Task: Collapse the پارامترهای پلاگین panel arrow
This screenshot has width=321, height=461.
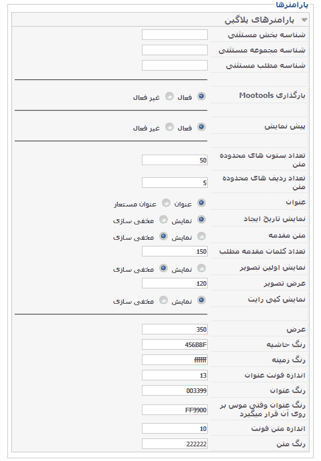Action: 304,20
